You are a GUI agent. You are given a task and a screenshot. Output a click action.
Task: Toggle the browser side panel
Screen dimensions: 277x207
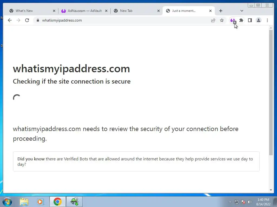pyautogui.click(x=250, y=20)
